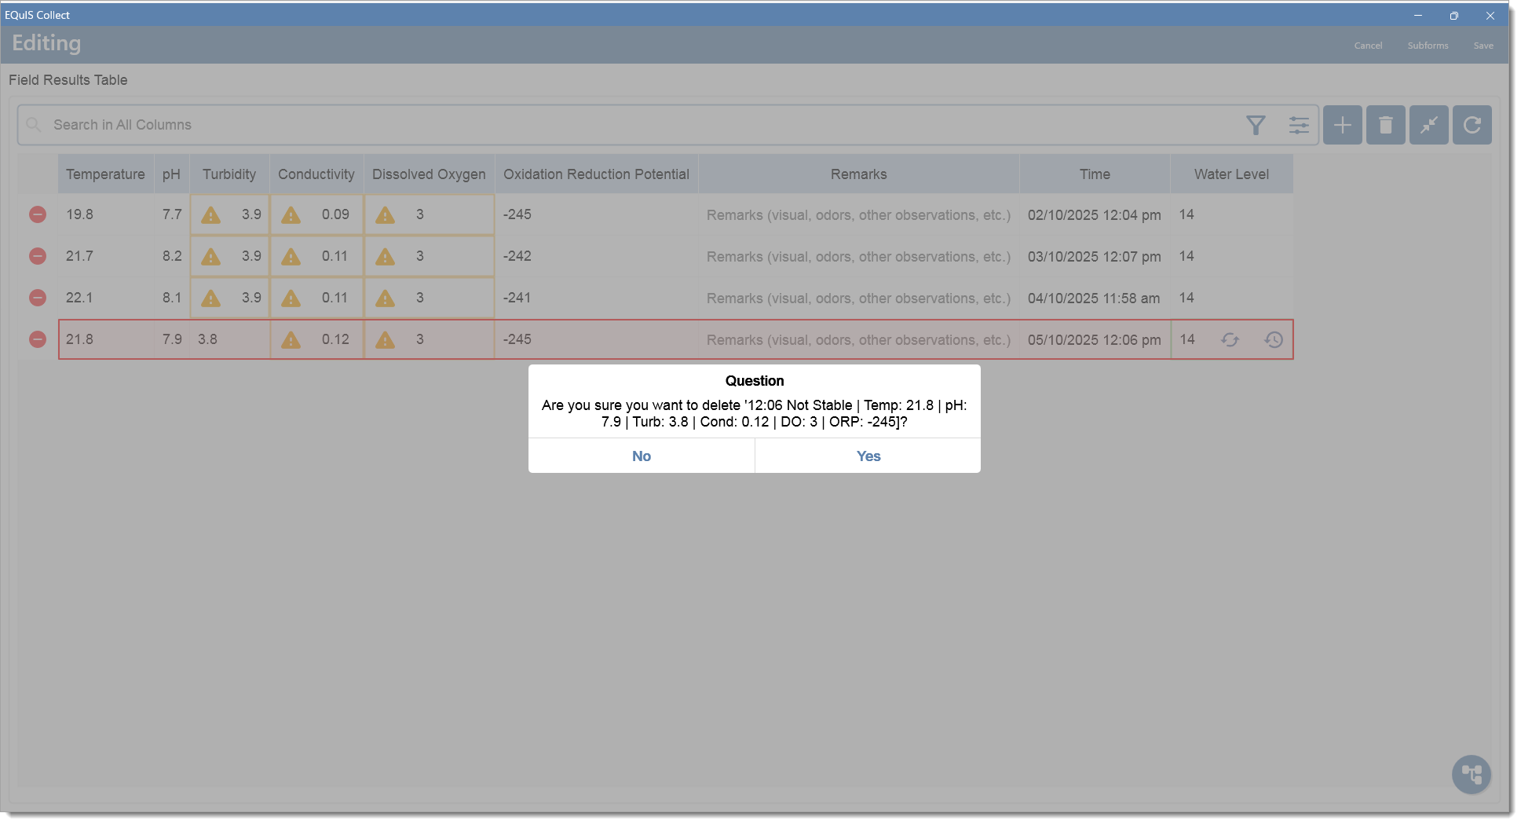Open the hierarchy floating button at bottom right

click(1472, 775)
